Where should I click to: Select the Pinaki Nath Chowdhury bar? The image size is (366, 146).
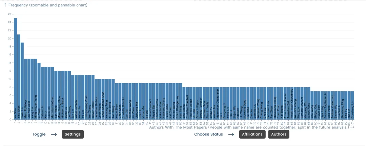[x=291, y=103]
